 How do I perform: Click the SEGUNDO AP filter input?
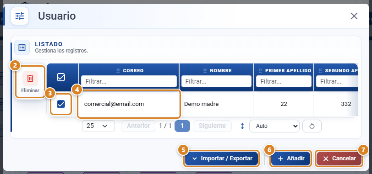(x=337, y=82)
